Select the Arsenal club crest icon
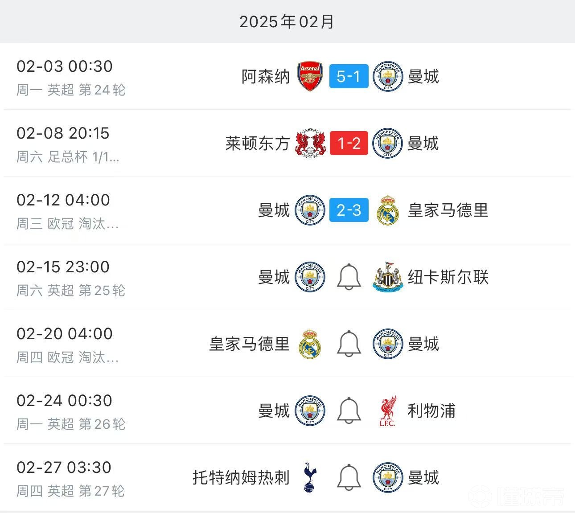The height and width of the screenshot is (513, 575). click(309, 76)
